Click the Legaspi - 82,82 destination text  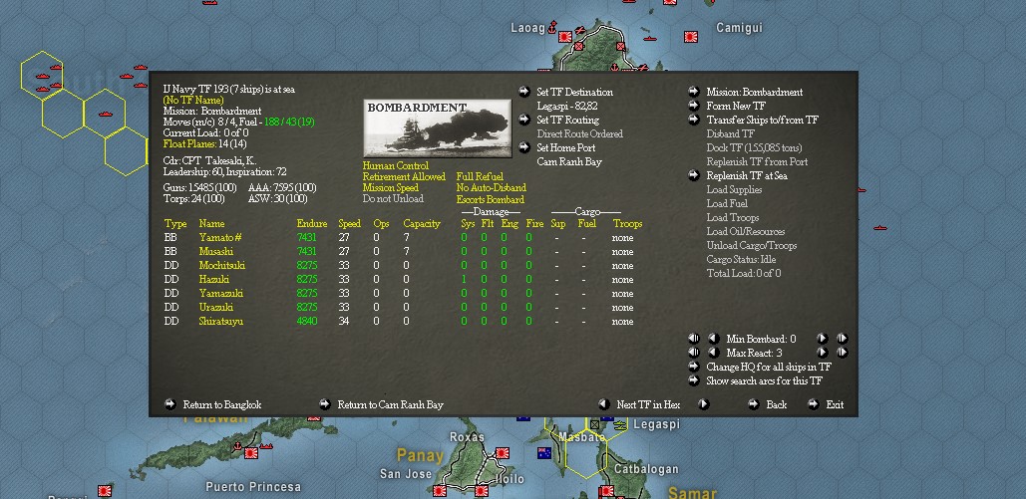tap(566, 106)
